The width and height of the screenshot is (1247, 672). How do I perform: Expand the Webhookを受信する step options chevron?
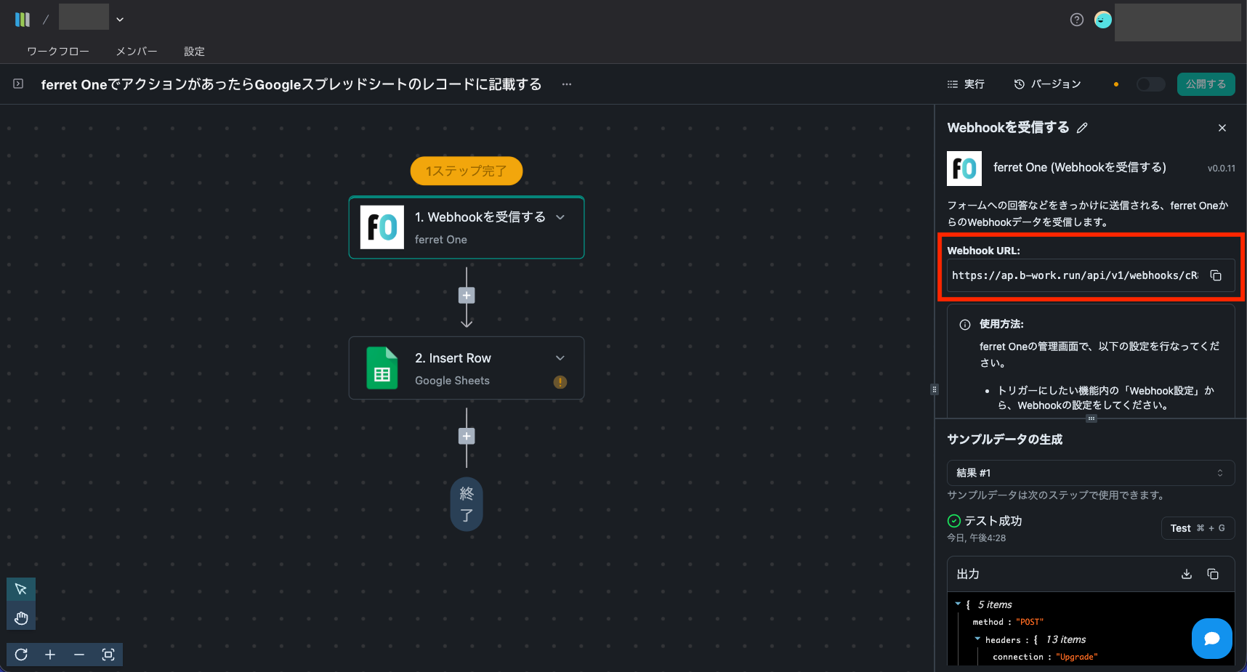560,217
